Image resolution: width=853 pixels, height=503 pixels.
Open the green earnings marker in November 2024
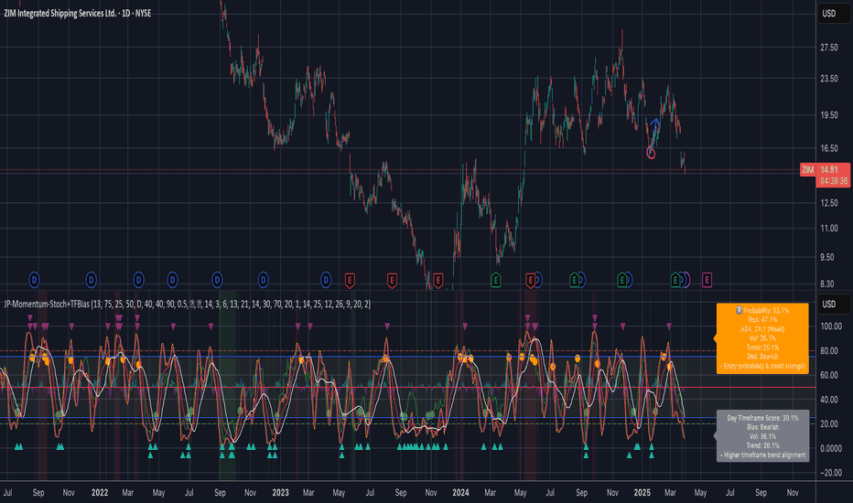(621, 281)
